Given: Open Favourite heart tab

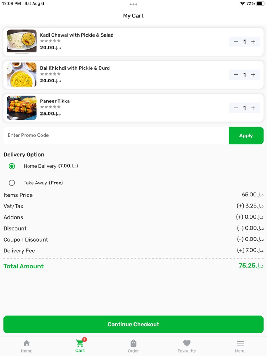Looking at the screenshot, I should (x=187, y=346).
